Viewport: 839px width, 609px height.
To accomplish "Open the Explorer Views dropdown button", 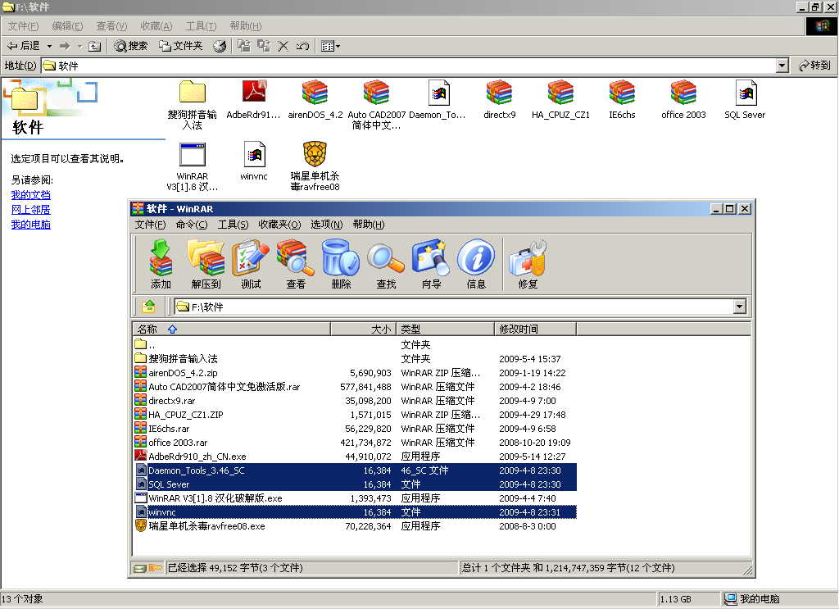I will coord(331,46).
